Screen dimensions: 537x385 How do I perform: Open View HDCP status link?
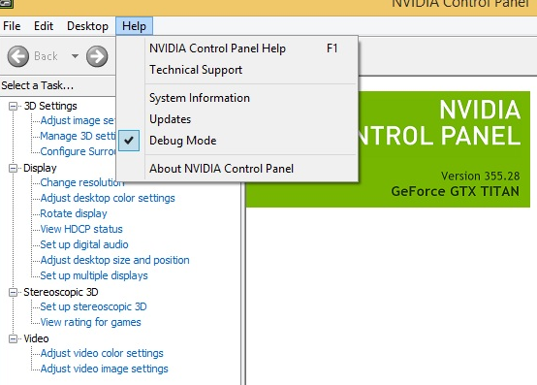pos(81,229)
